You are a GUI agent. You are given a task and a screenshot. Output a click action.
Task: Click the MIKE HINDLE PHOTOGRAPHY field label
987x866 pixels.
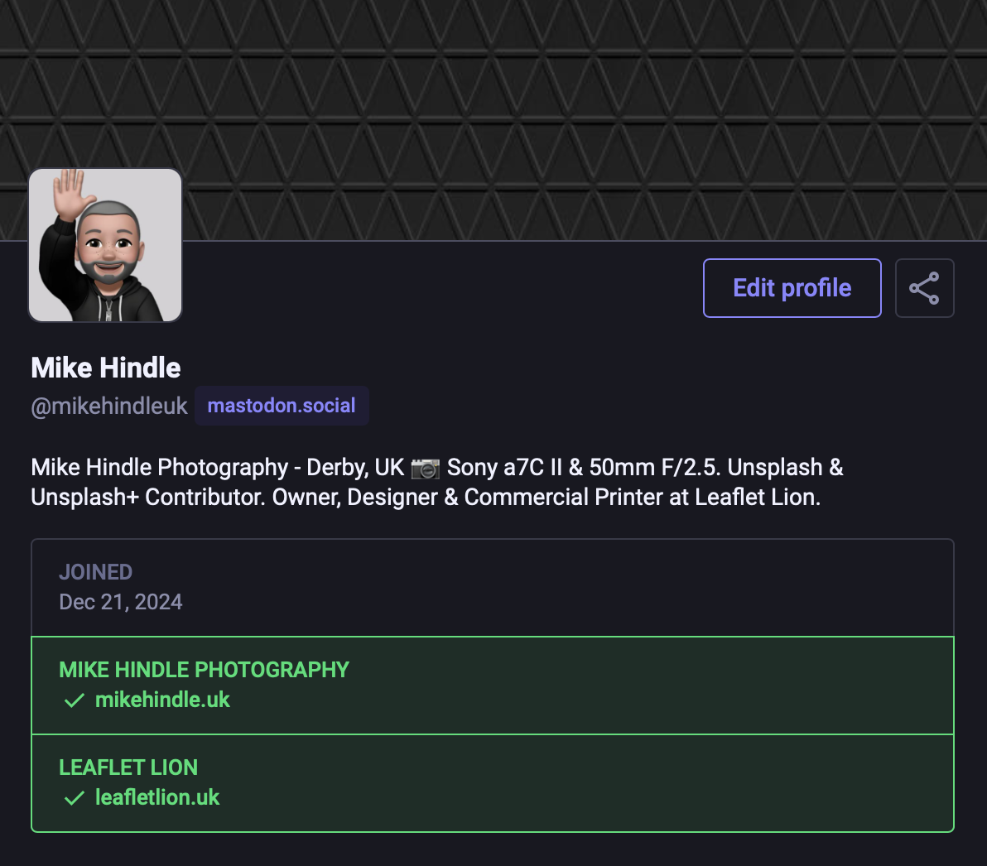(x=204, y=670)
